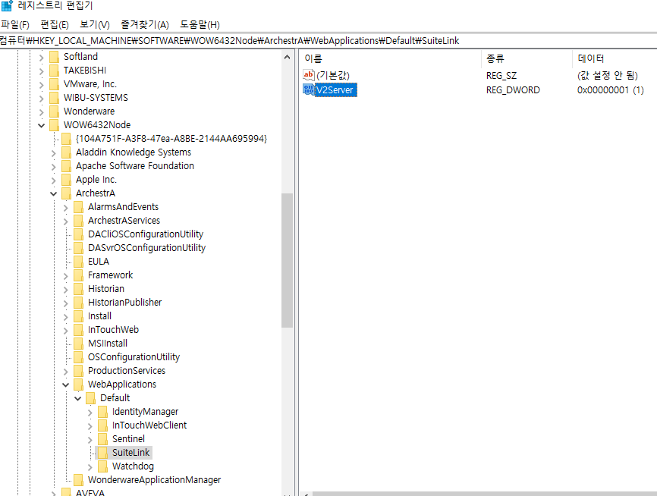Expand the Framework key

pyautogui.click(x=65, y=276)
